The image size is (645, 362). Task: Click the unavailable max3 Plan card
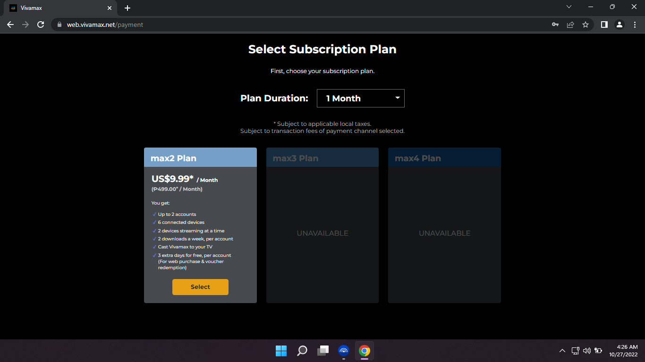(322, 225)
